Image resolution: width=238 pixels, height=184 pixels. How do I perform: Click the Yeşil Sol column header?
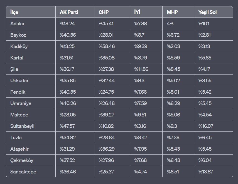[x=207, y=12]
